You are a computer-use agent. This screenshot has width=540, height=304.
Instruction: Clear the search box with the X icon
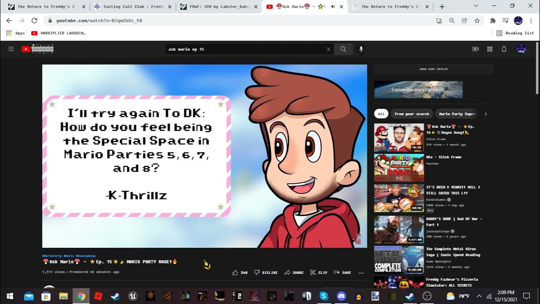click(x=329, y=49)
